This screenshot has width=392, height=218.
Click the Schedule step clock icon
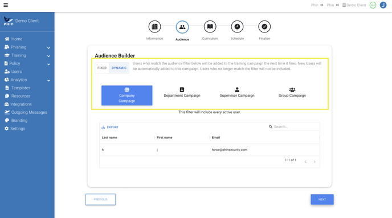[237, 27]
